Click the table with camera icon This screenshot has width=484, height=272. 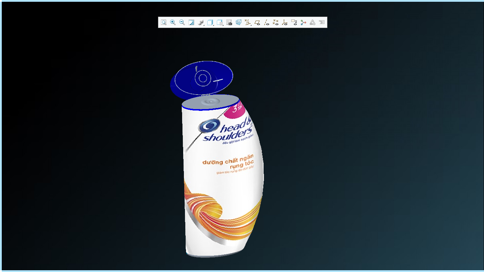(229, 22)
